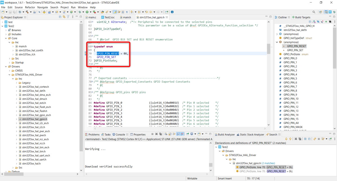The height and width of the screenshot is (181, 337).
Task: Open the Debug button dropdown arrow
Action: coord(83,12)
